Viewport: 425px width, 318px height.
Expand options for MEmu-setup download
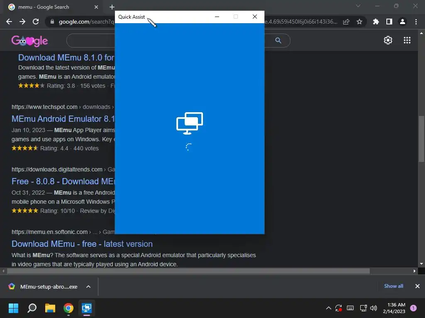click(x=88, y=287)
